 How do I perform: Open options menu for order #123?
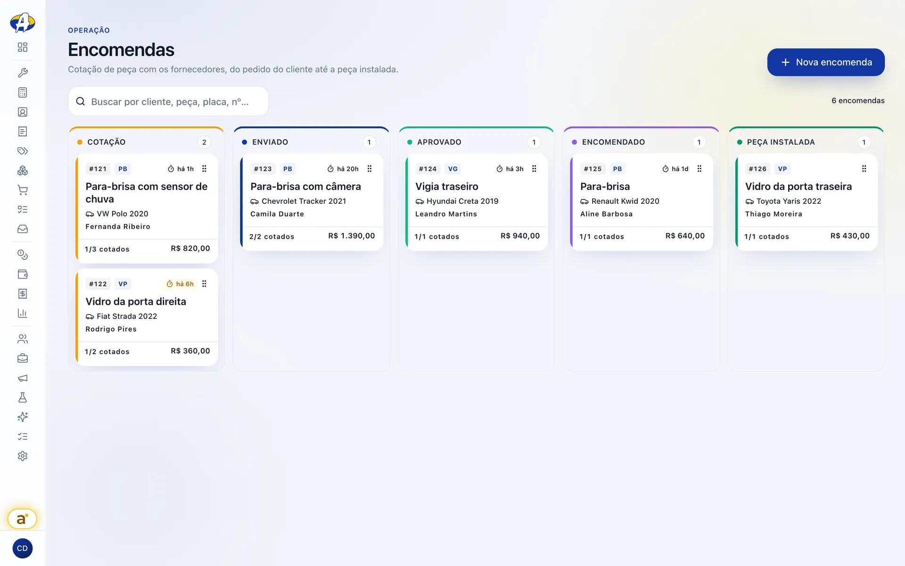(370, 169)
